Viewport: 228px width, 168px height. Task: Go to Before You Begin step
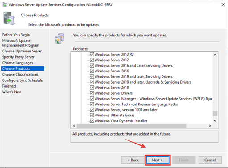16,35
